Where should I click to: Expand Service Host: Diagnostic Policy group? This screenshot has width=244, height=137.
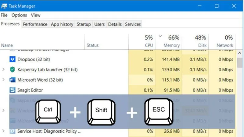pyautogui.click(x=3, y=131)
